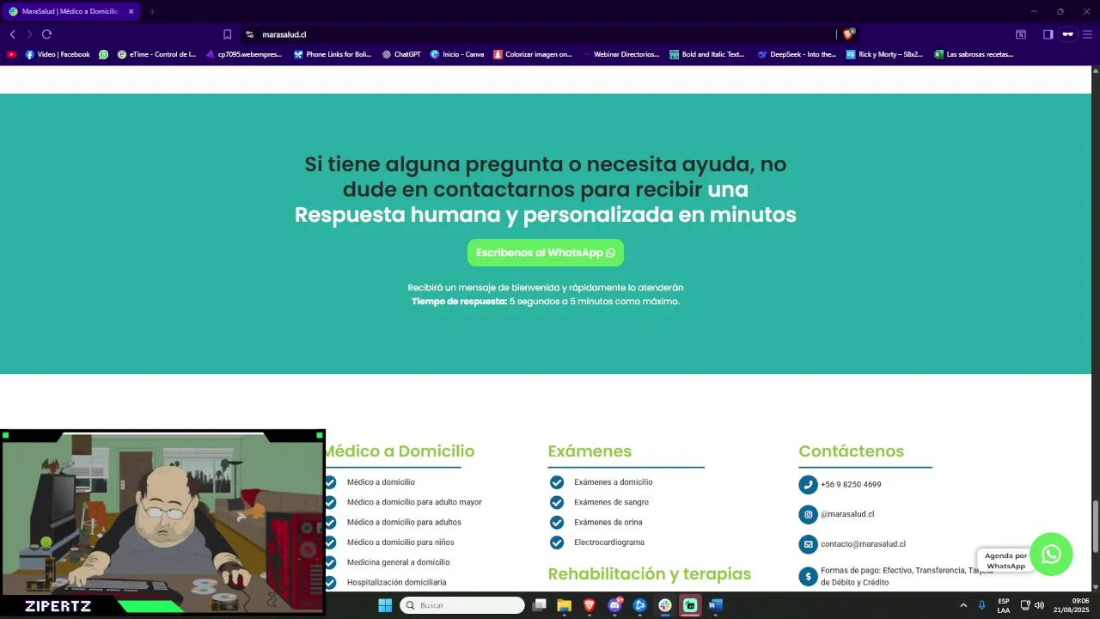Open the browser hamburger menu
Viewport: 1100px width, 619px height.
point(1087,34)
